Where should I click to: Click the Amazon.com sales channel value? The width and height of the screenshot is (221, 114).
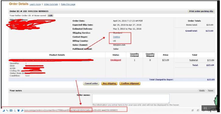[x=119, y=45]
